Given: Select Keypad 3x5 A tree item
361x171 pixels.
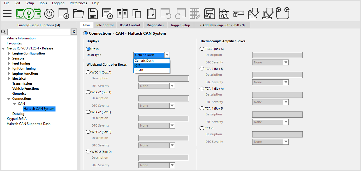Looking at the screenshot, I should pos(17,119).
